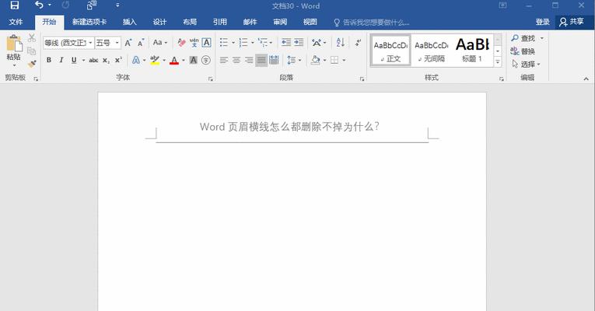
Task: Click the distributed alignment icon
Action: pos(274,60)
